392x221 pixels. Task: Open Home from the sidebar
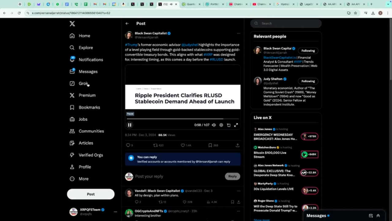pos(80,36)
